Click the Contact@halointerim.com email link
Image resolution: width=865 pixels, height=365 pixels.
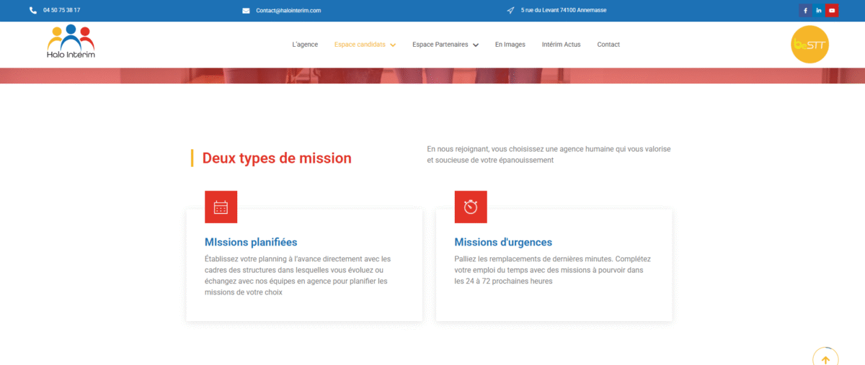(288, 11)
